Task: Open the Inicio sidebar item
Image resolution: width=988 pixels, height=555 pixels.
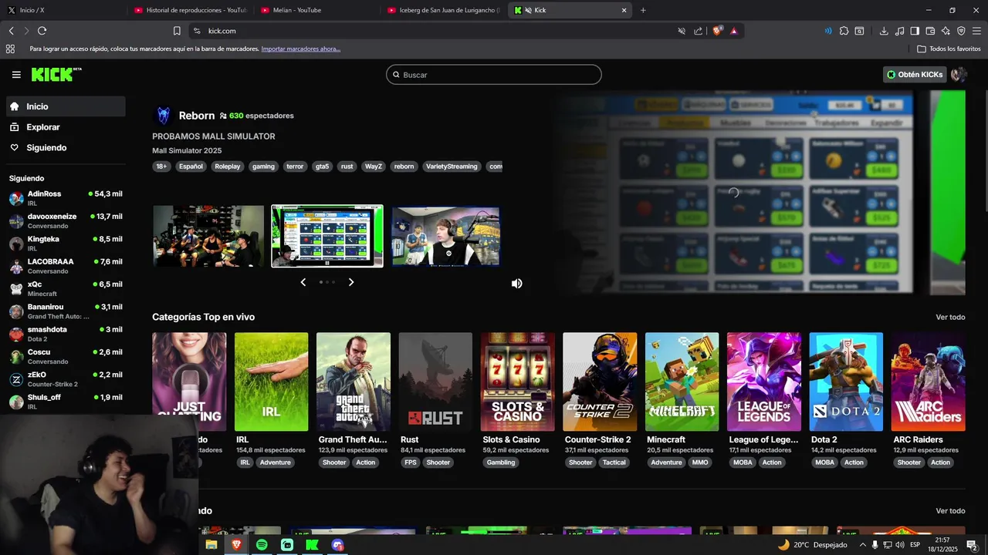Action: point(66,106)
